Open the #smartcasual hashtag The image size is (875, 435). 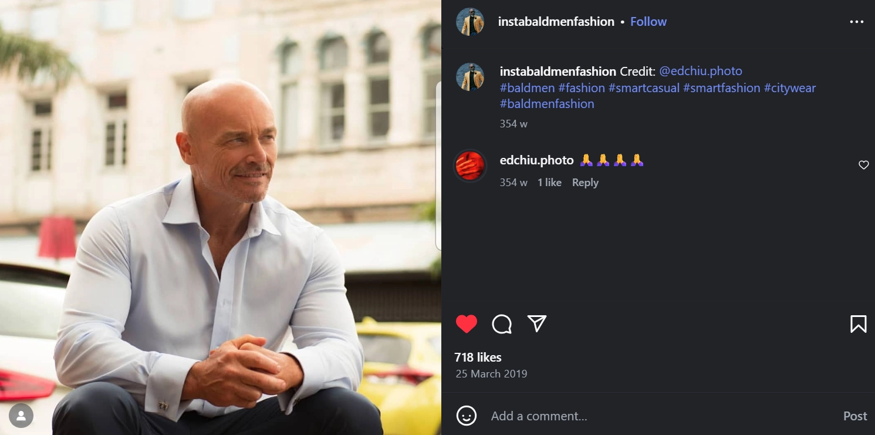pyautogui.click(x=644, y=87)
